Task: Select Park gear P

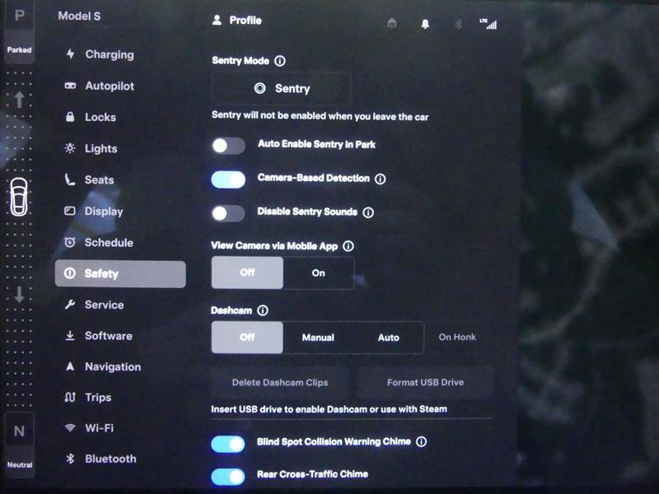Action: coord(19,16)
